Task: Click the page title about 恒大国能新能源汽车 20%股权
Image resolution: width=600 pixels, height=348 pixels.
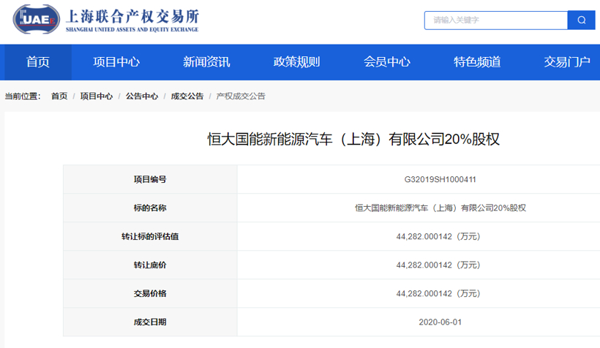Action: [353, 139]
